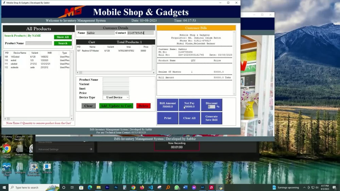Click the Imei entry field
This screenshot has height=191, width=340.
click(116, 89)
